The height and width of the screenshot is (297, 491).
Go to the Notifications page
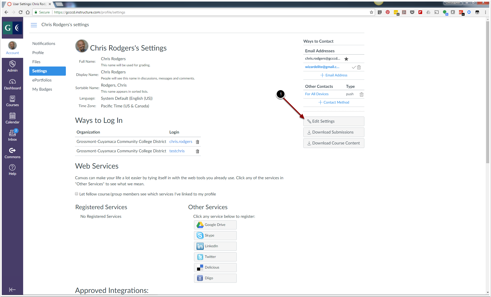tap(44, 44)
